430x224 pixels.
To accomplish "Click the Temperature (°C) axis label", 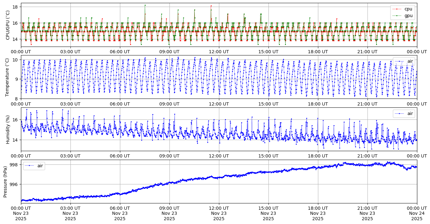I will (8, 77).
